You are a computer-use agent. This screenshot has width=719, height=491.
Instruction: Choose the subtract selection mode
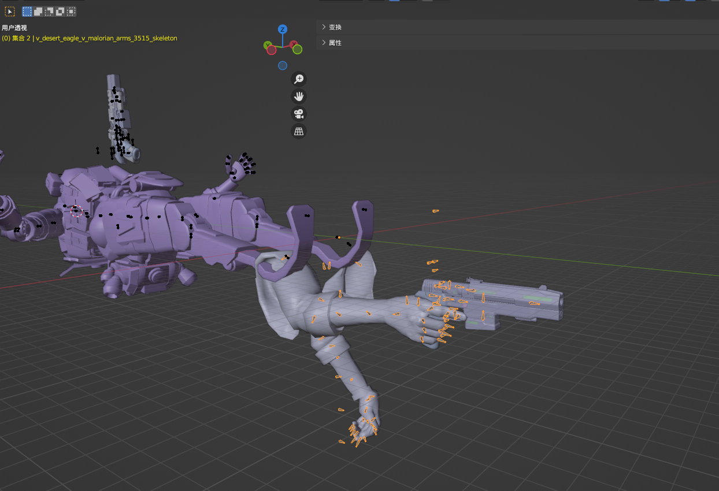click(x=49, y=11)
